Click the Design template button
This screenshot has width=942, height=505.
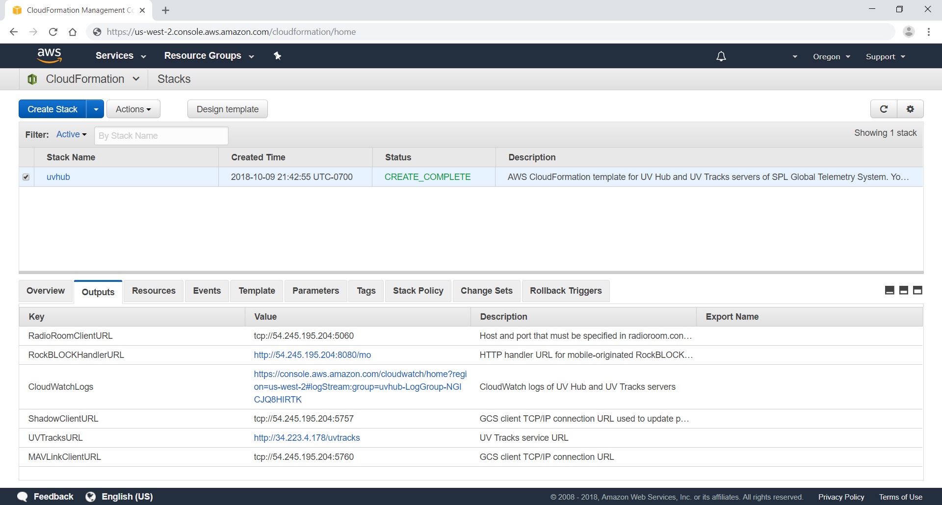pyautogui.click(x=228, y=109)
